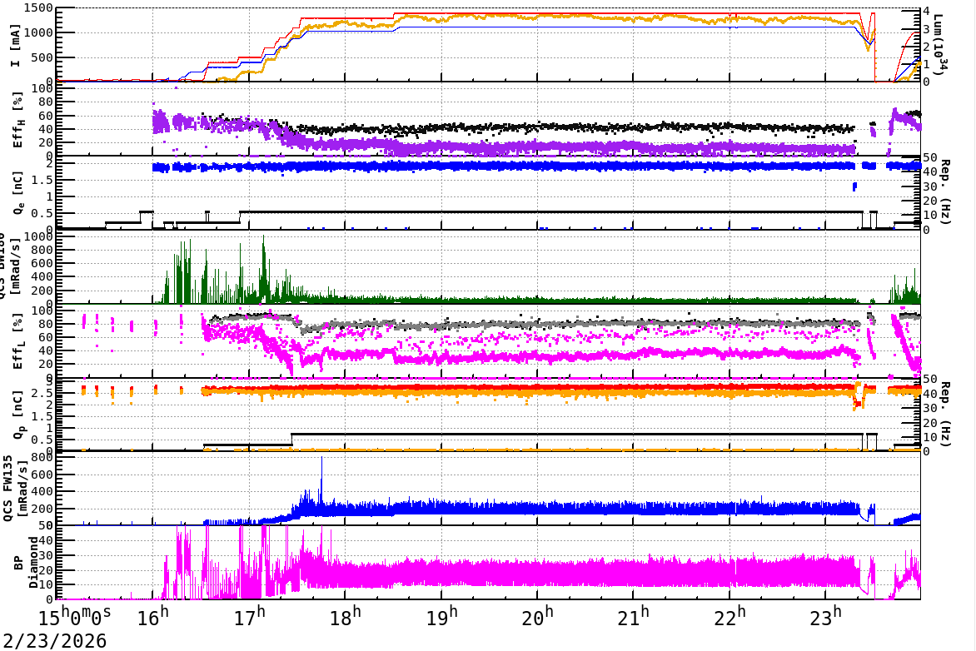976x651 pixels.
Task: Click the 17h time axis label
Action: coord(250,618)
